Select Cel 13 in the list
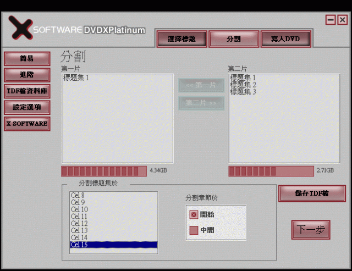The image size is (352, 271). (114, 231)
